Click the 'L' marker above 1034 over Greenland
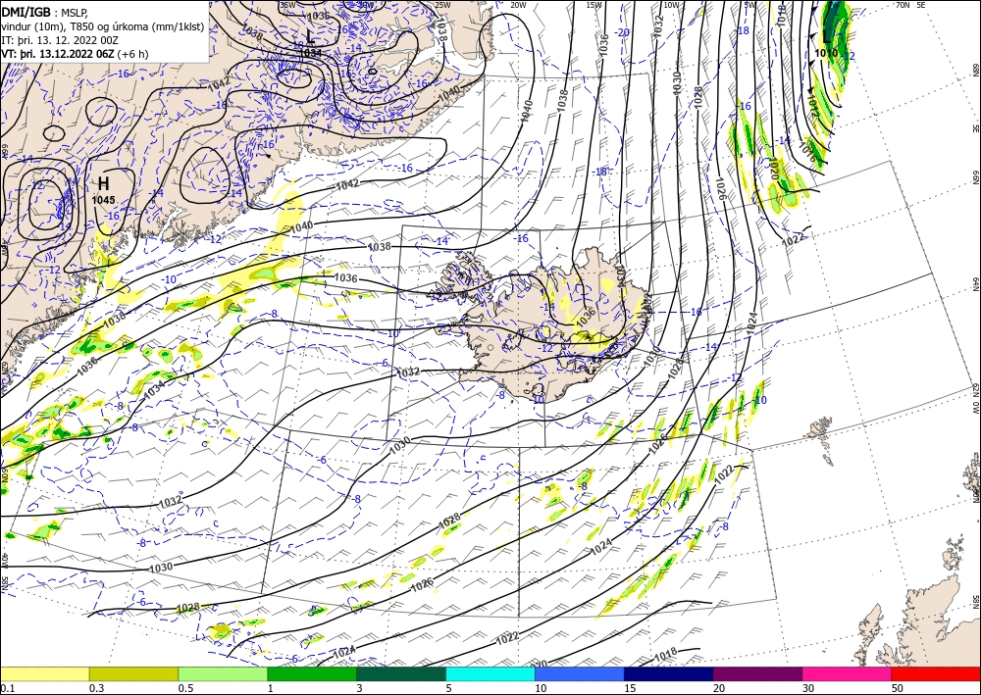This screenshot has height=695, width=981. (x=311, y=37)
